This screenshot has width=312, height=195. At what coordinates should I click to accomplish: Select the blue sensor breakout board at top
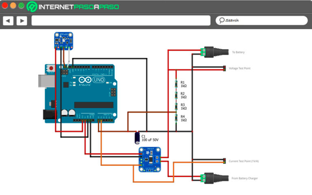click(x=63, y=41)
